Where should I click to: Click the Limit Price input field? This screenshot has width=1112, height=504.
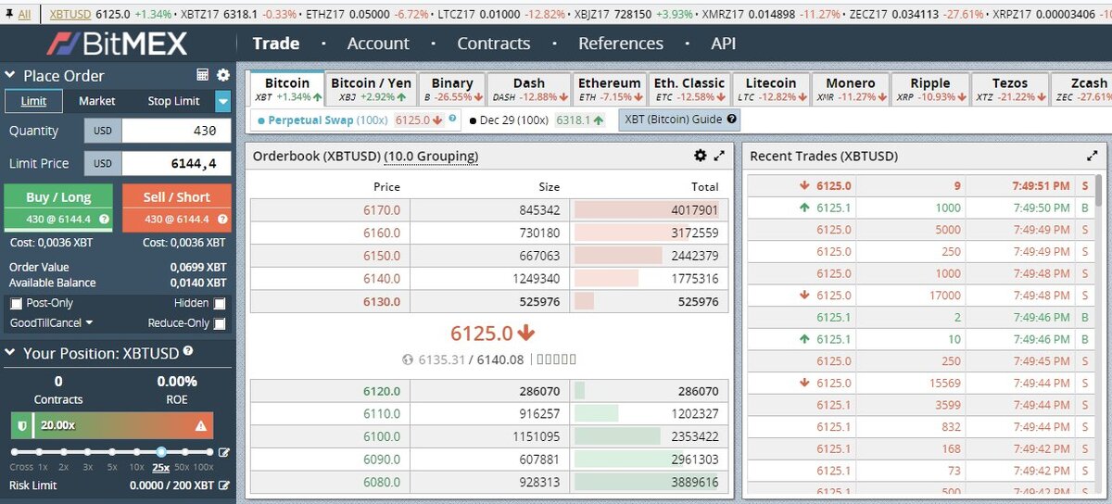[176, 163]
